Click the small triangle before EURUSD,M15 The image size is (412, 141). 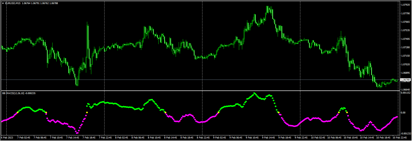(x=3, y=3)
